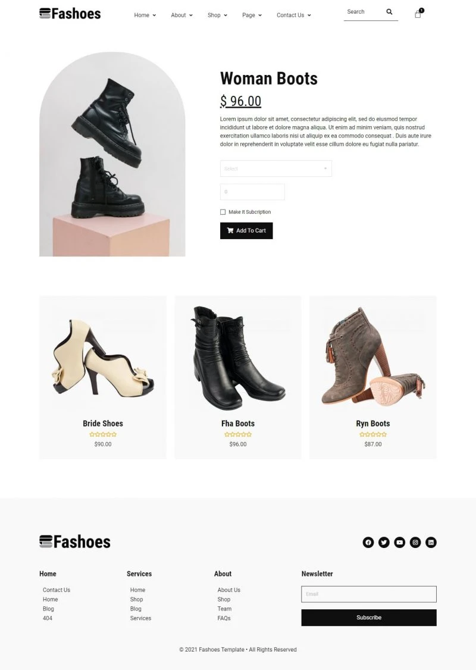
Task: Open the Instagram social icon
Action: (x=415, y=542)
